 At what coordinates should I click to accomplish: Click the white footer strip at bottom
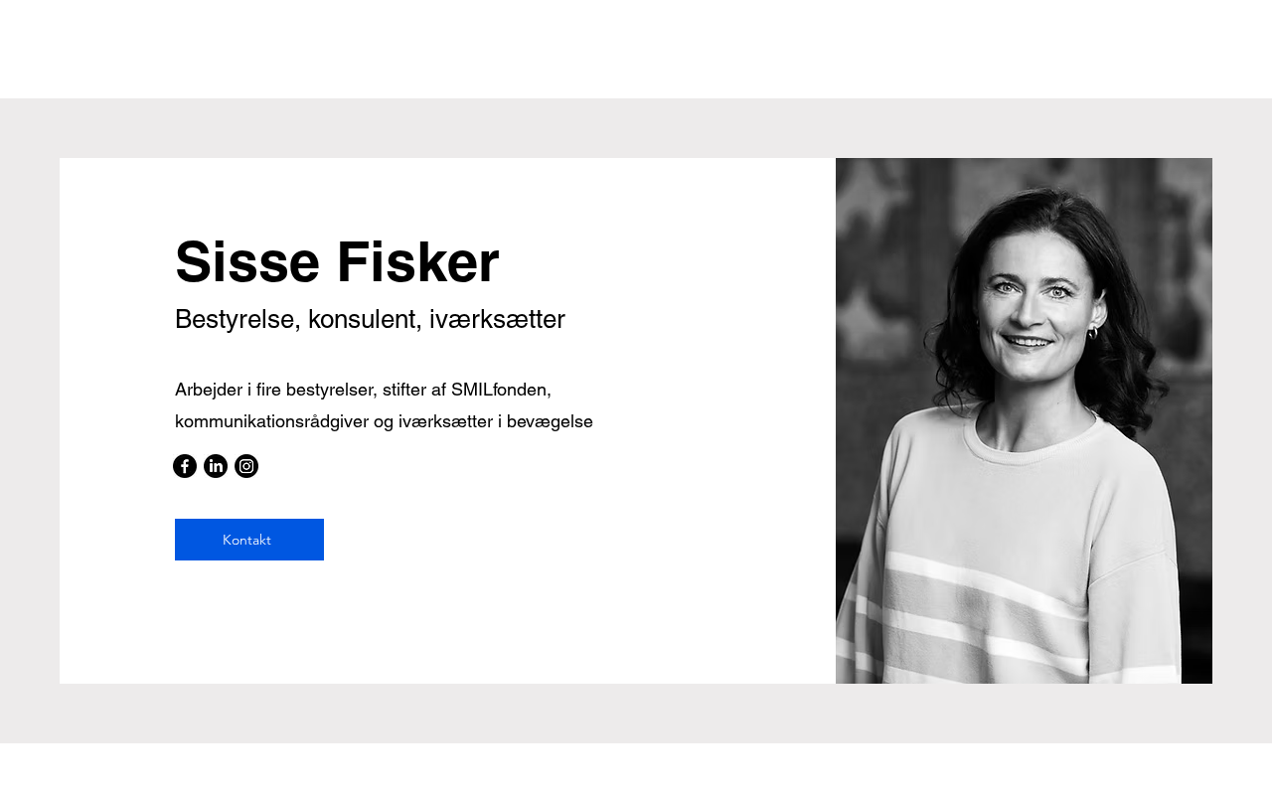(636, 769)
